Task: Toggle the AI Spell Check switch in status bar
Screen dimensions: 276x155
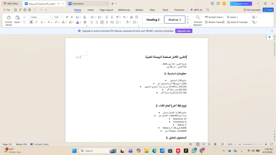Action: click(32, 144)
